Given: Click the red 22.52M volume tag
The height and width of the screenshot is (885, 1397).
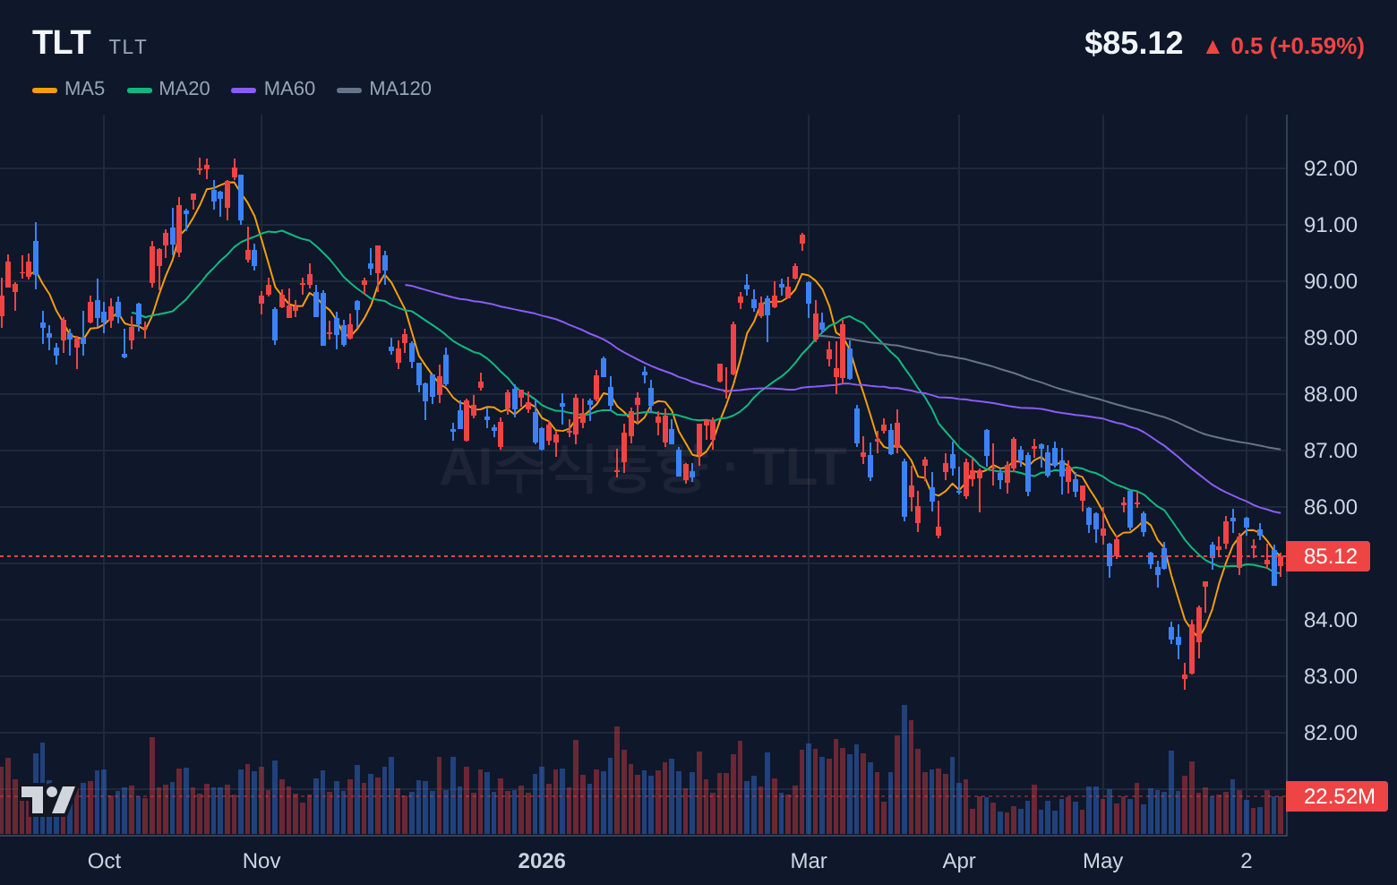Looking at the screenshot, I should tap(1337, 796).
